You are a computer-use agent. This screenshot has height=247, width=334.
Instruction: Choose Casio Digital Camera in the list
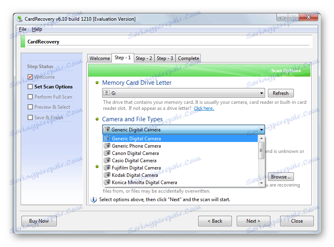click(180, 160)
